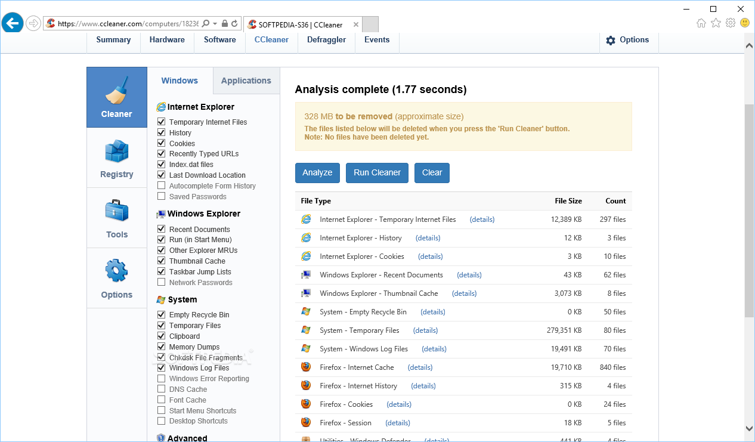
Task: Click the Analyze button
Action: point(317,172)
